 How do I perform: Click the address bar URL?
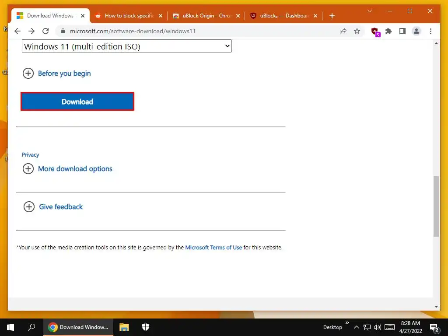coord(133,31)
